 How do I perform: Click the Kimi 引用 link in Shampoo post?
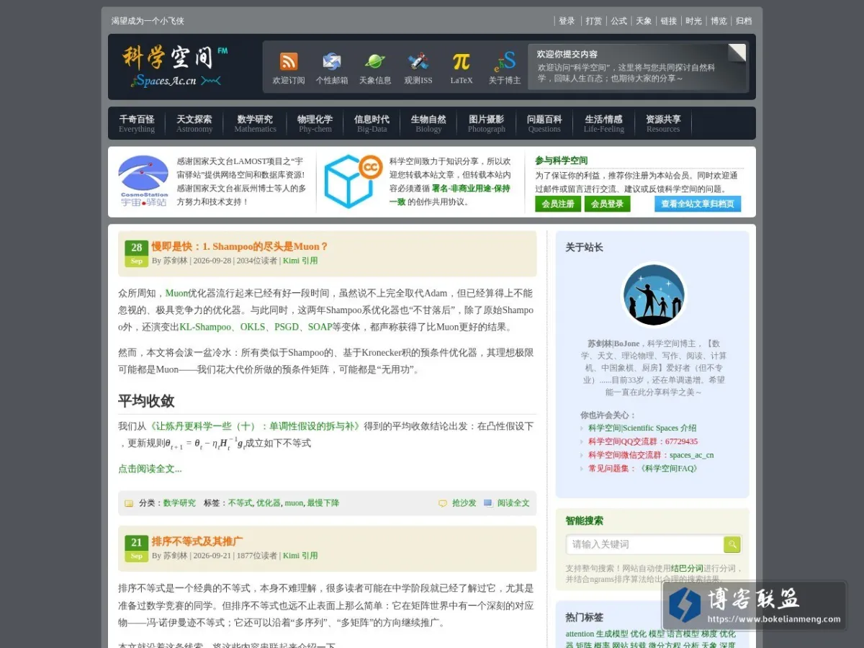pos(300,261)
